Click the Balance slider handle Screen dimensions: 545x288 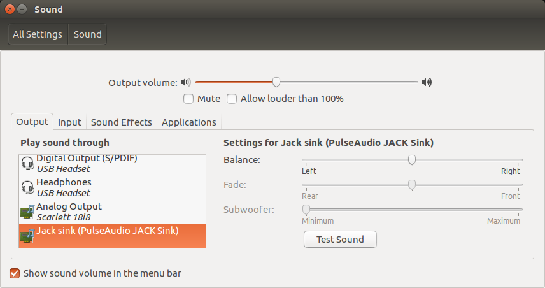[x=412, y=160]
